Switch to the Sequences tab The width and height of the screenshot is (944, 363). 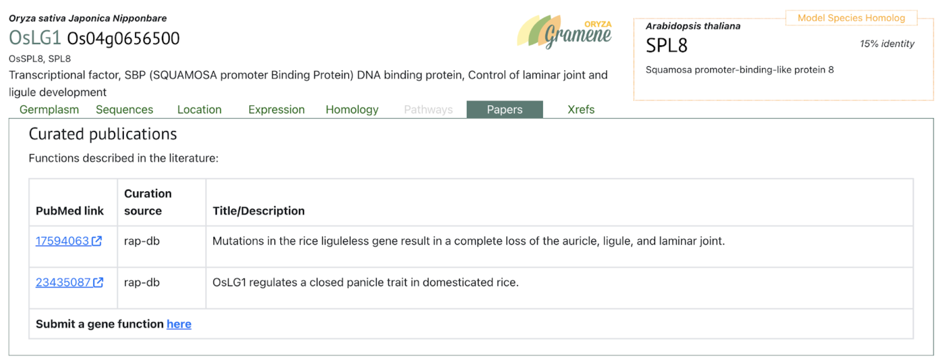[x=124, y=110]
